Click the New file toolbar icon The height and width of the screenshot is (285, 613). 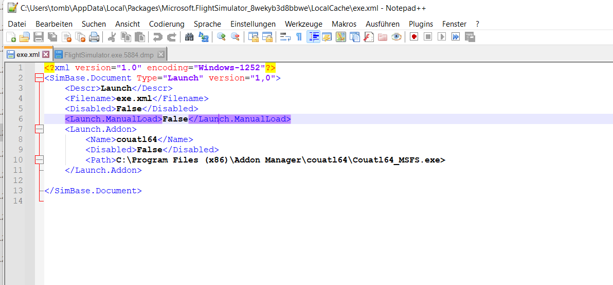11,37
